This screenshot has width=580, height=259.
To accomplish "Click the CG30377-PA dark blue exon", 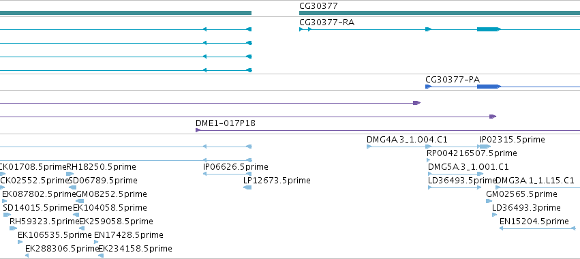I will (489, 87).
